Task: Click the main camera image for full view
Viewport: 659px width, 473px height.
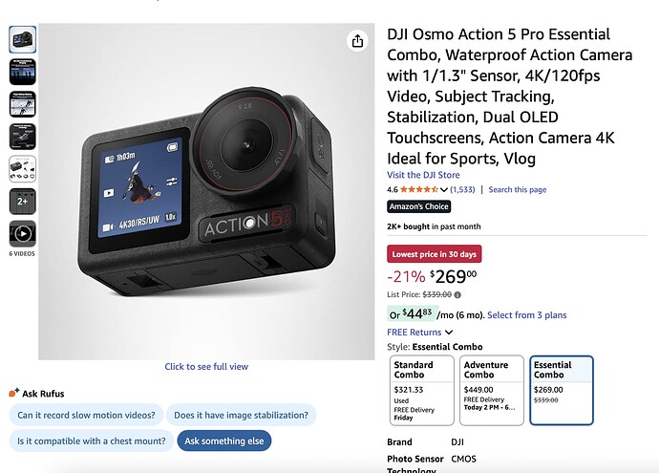Action: click(206, 191)
